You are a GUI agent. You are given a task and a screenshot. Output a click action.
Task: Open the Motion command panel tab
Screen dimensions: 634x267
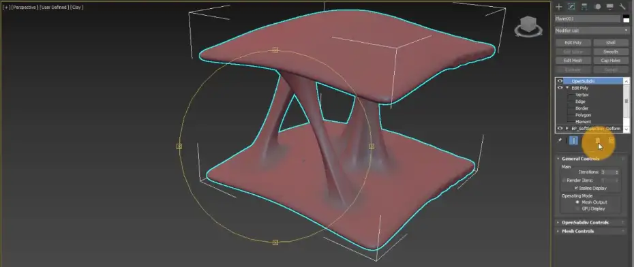click(597, 6)
